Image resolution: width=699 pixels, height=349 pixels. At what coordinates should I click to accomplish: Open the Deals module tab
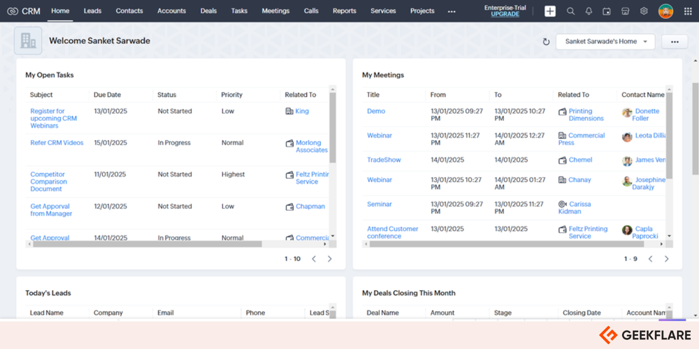click(208, 11)
